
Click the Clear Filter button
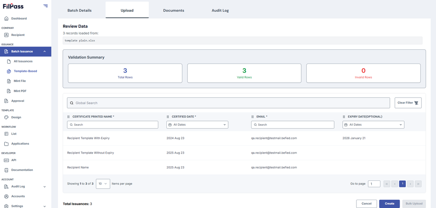(408, 103)
